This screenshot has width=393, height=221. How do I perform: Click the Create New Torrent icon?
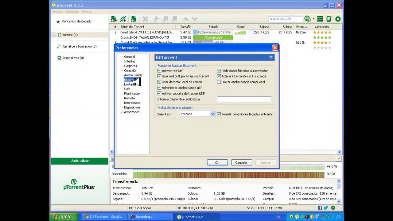(x=134, y=19)
